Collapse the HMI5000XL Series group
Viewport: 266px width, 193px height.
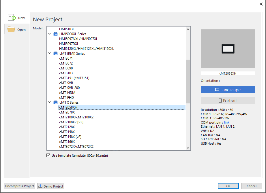tap(50, 34)
